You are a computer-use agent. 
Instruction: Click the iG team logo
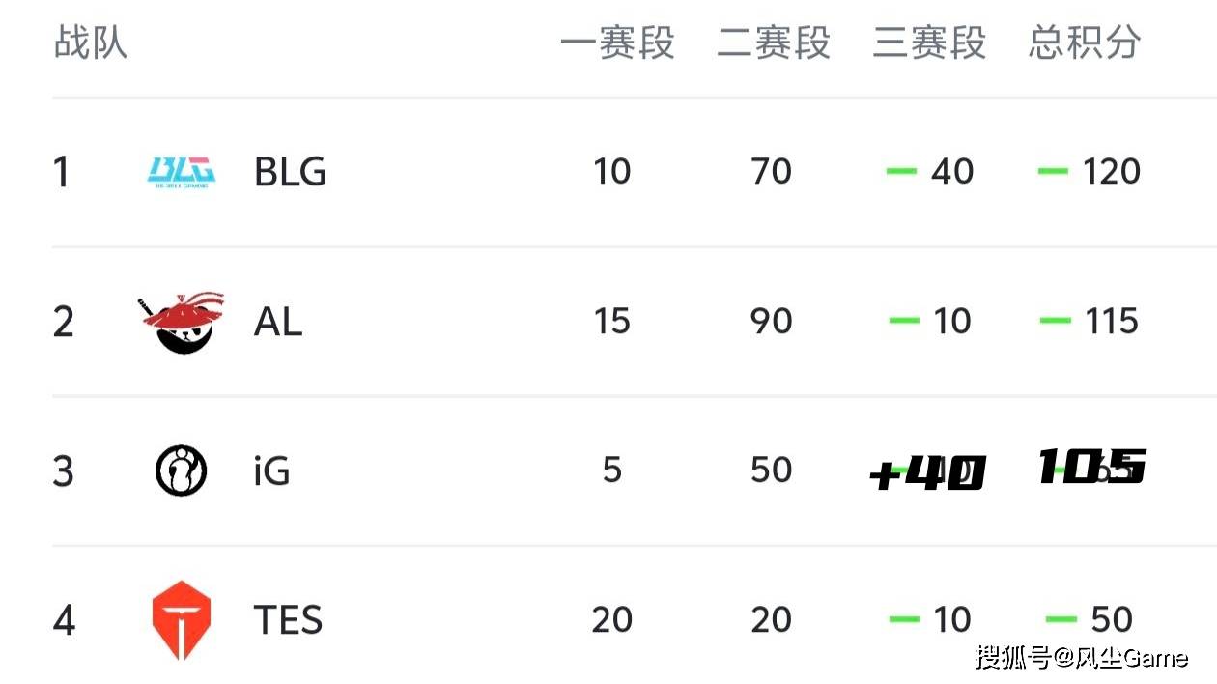(182, 470)
